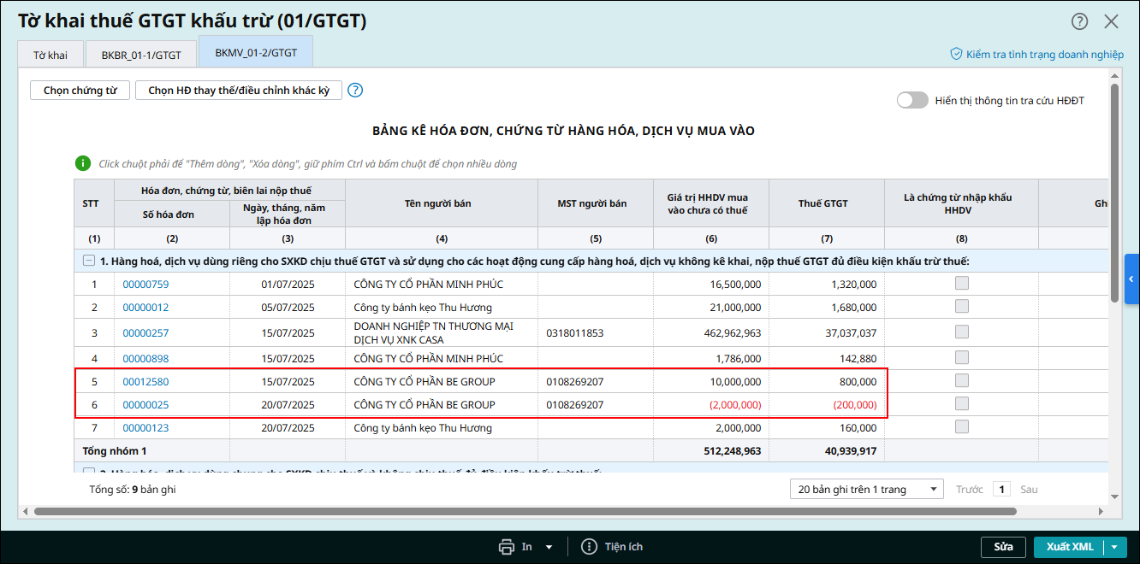Open the 20 bản ghi trên 1 trang dropdown

click(866, 490)
